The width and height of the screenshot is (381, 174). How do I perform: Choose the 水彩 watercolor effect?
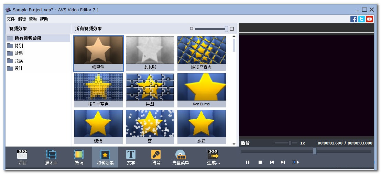click(x=202, y=127)
